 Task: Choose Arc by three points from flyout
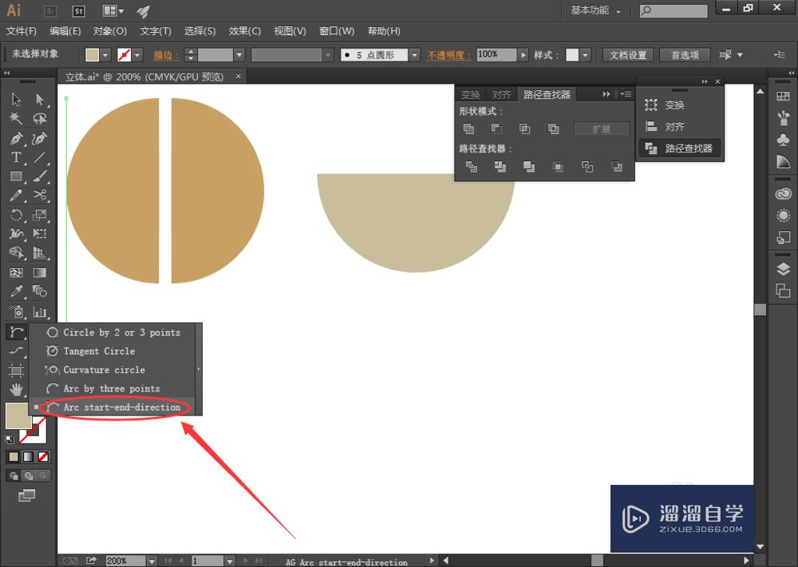[112, 388]
